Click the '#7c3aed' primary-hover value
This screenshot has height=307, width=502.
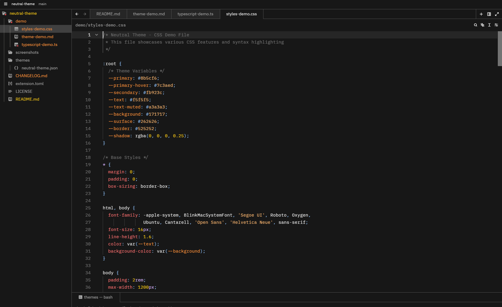click(x=163, y=85)
